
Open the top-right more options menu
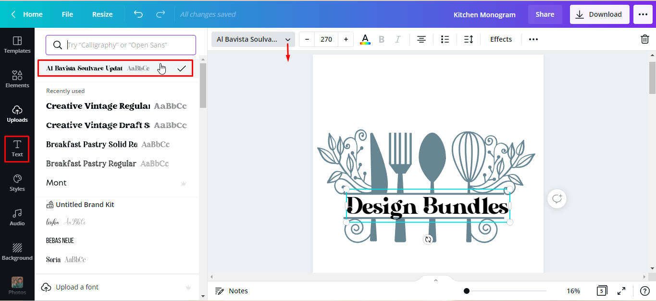click(x=643, y=14)
